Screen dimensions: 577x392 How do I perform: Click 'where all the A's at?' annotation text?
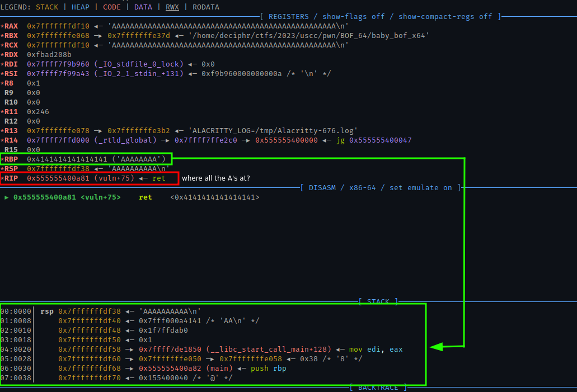(x=216, y=178)
